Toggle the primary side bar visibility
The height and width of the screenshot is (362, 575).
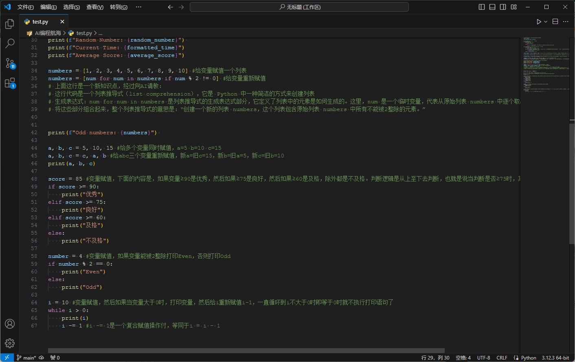[482, 7]
